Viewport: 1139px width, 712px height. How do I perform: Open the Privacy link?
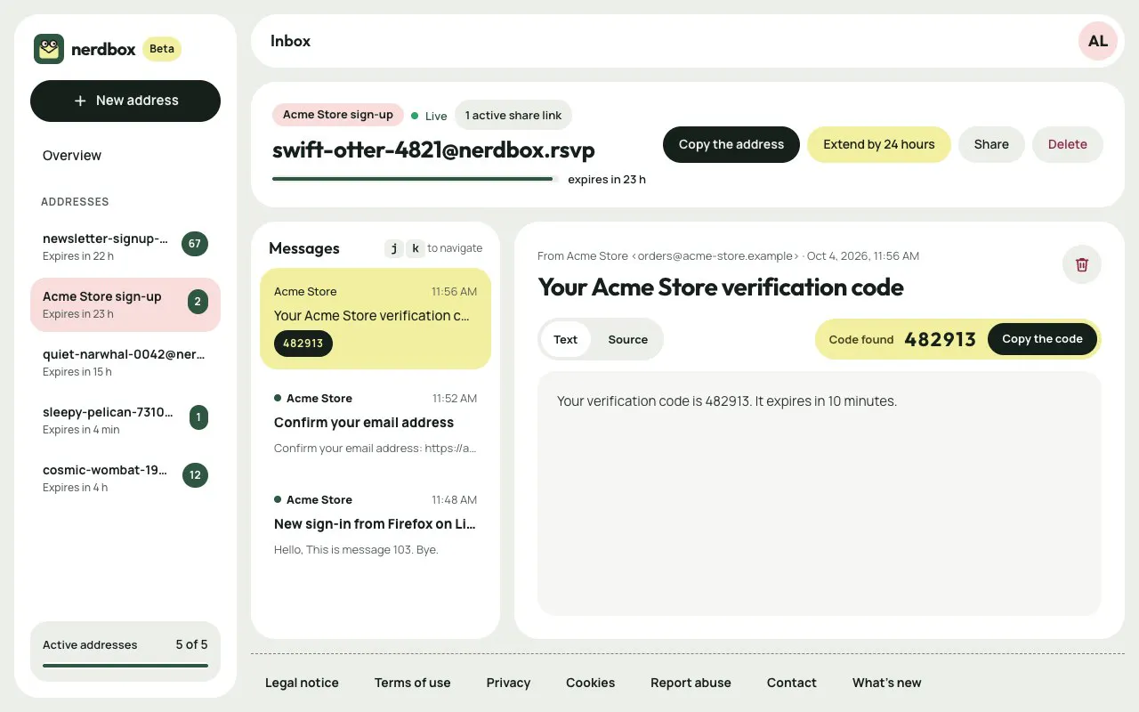coord(508,683)
